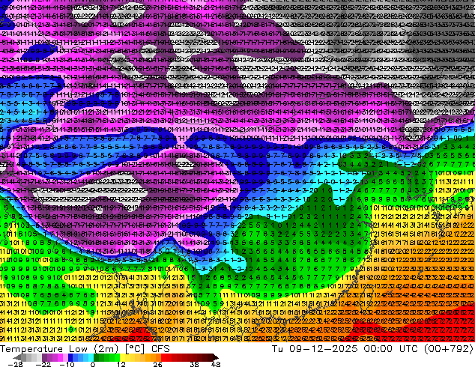Click the '26' legend label
The height and width of the screenshot is (367, 475).
[157, 364]
